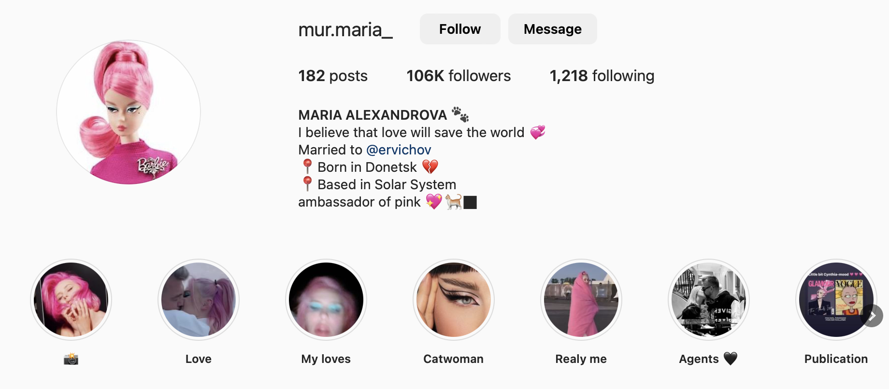Open the camera emoji story highlight

(x=71, y=300)
